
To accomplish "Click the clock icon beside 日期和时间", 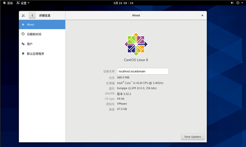I will click(23, 34).
